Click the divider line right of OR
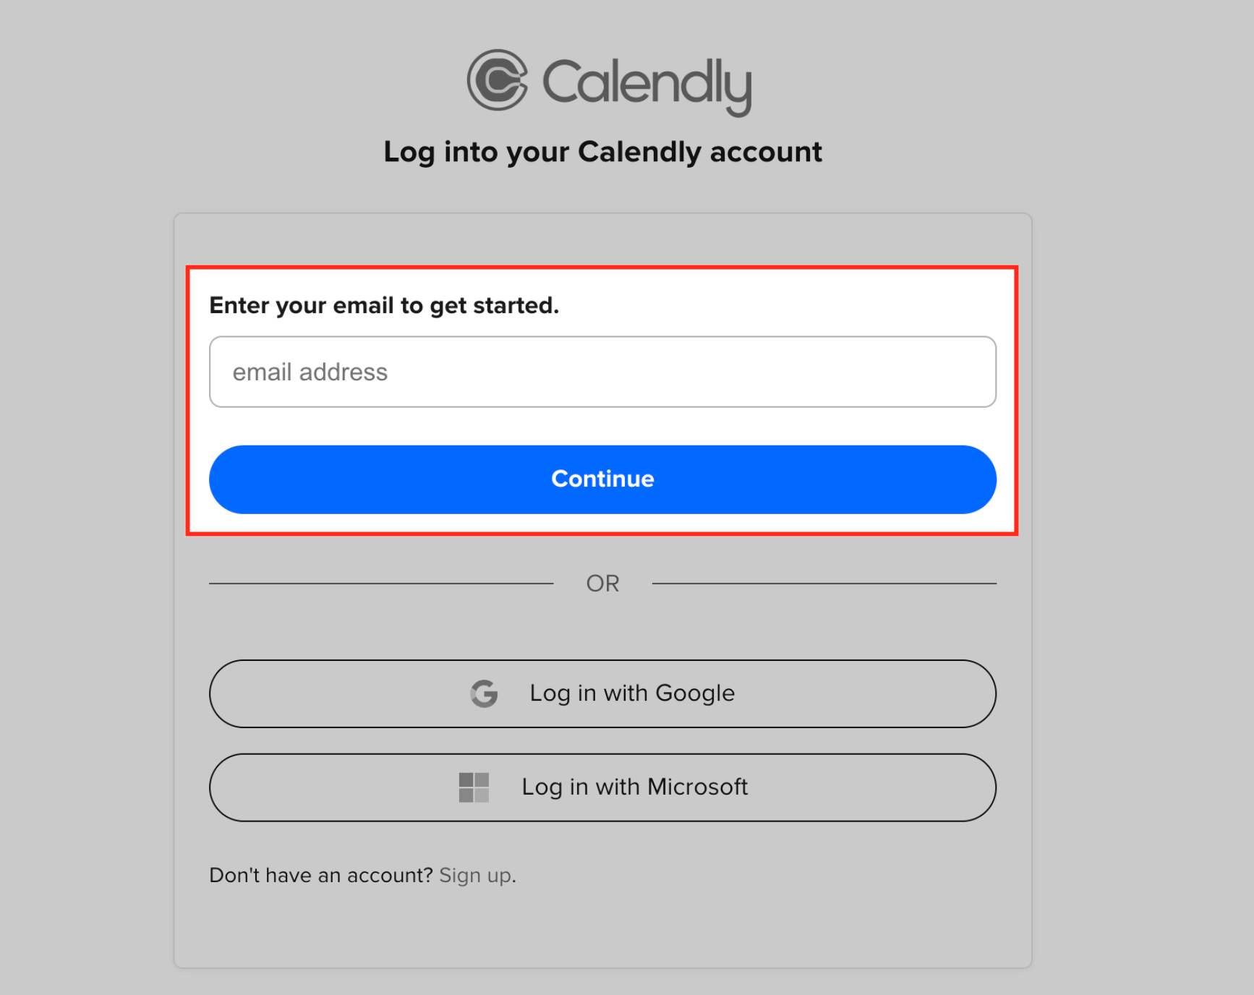Image resolution: width=1254 pixels, height=995 pixels. tap(824, 583)
